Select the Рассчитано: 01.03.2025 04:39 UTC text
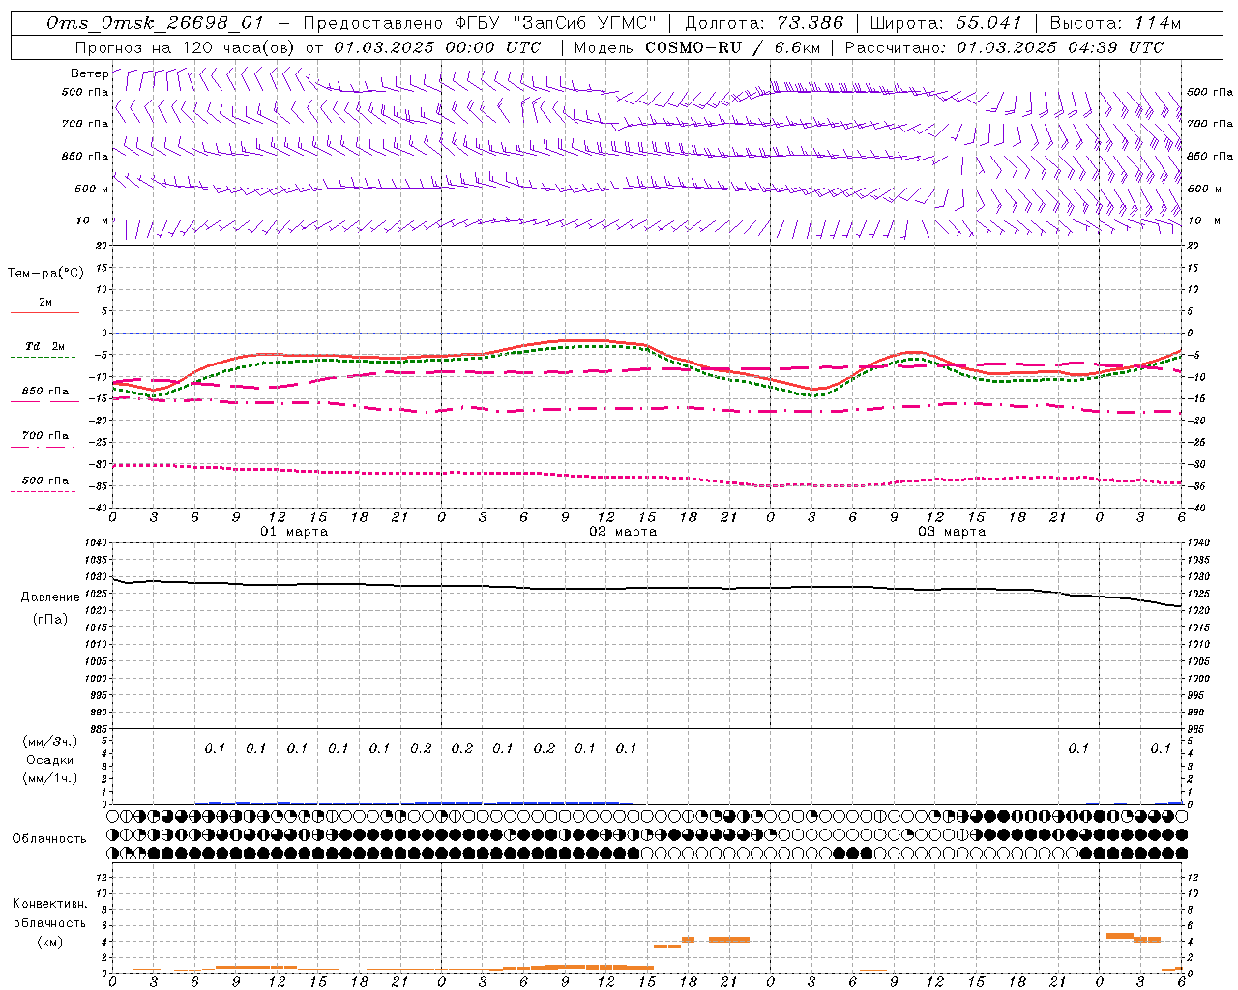The height and width of the screenshot is (990, 1238). pyautogui.click(x=1004, y=47)
